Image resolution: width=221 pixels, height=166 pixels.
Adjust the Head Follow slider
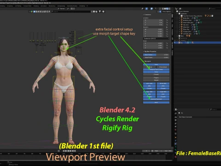[x=156, y=58]
